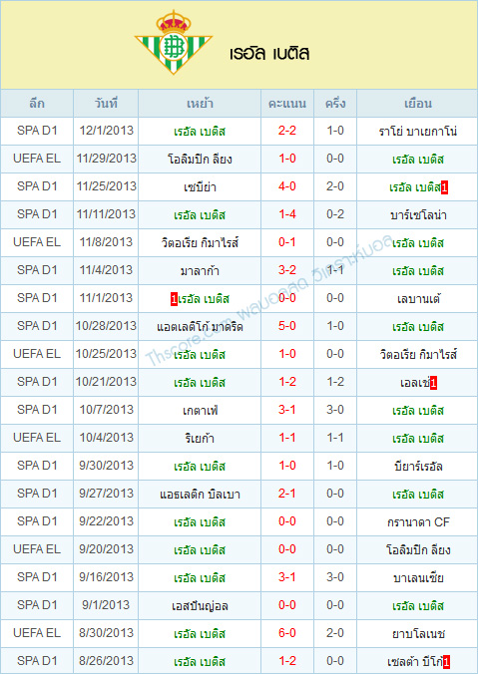Open home team มาลาก้า
Image resolution: width=478 pixels, height=674 pixels.
200,271
